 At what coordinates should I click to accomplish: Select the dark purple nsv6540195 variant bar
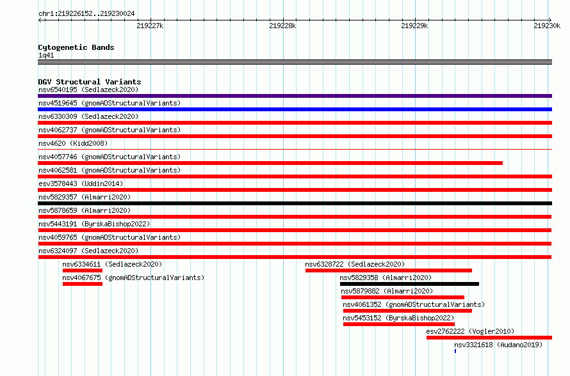pyautogui.click(x=295, y=96)
